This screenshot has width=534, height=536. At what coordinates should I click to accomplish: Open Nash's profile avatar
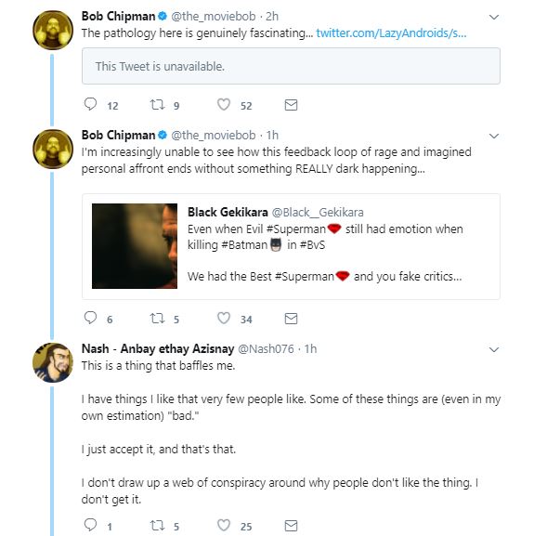[x=53, y=362]
